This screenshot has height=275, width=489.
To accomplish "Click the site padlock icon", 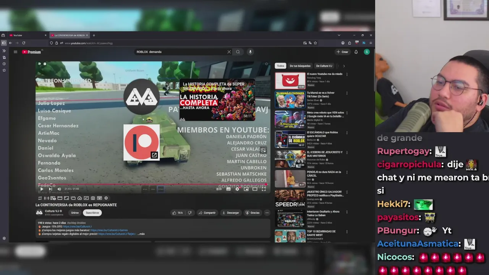I will pos(57,43).
